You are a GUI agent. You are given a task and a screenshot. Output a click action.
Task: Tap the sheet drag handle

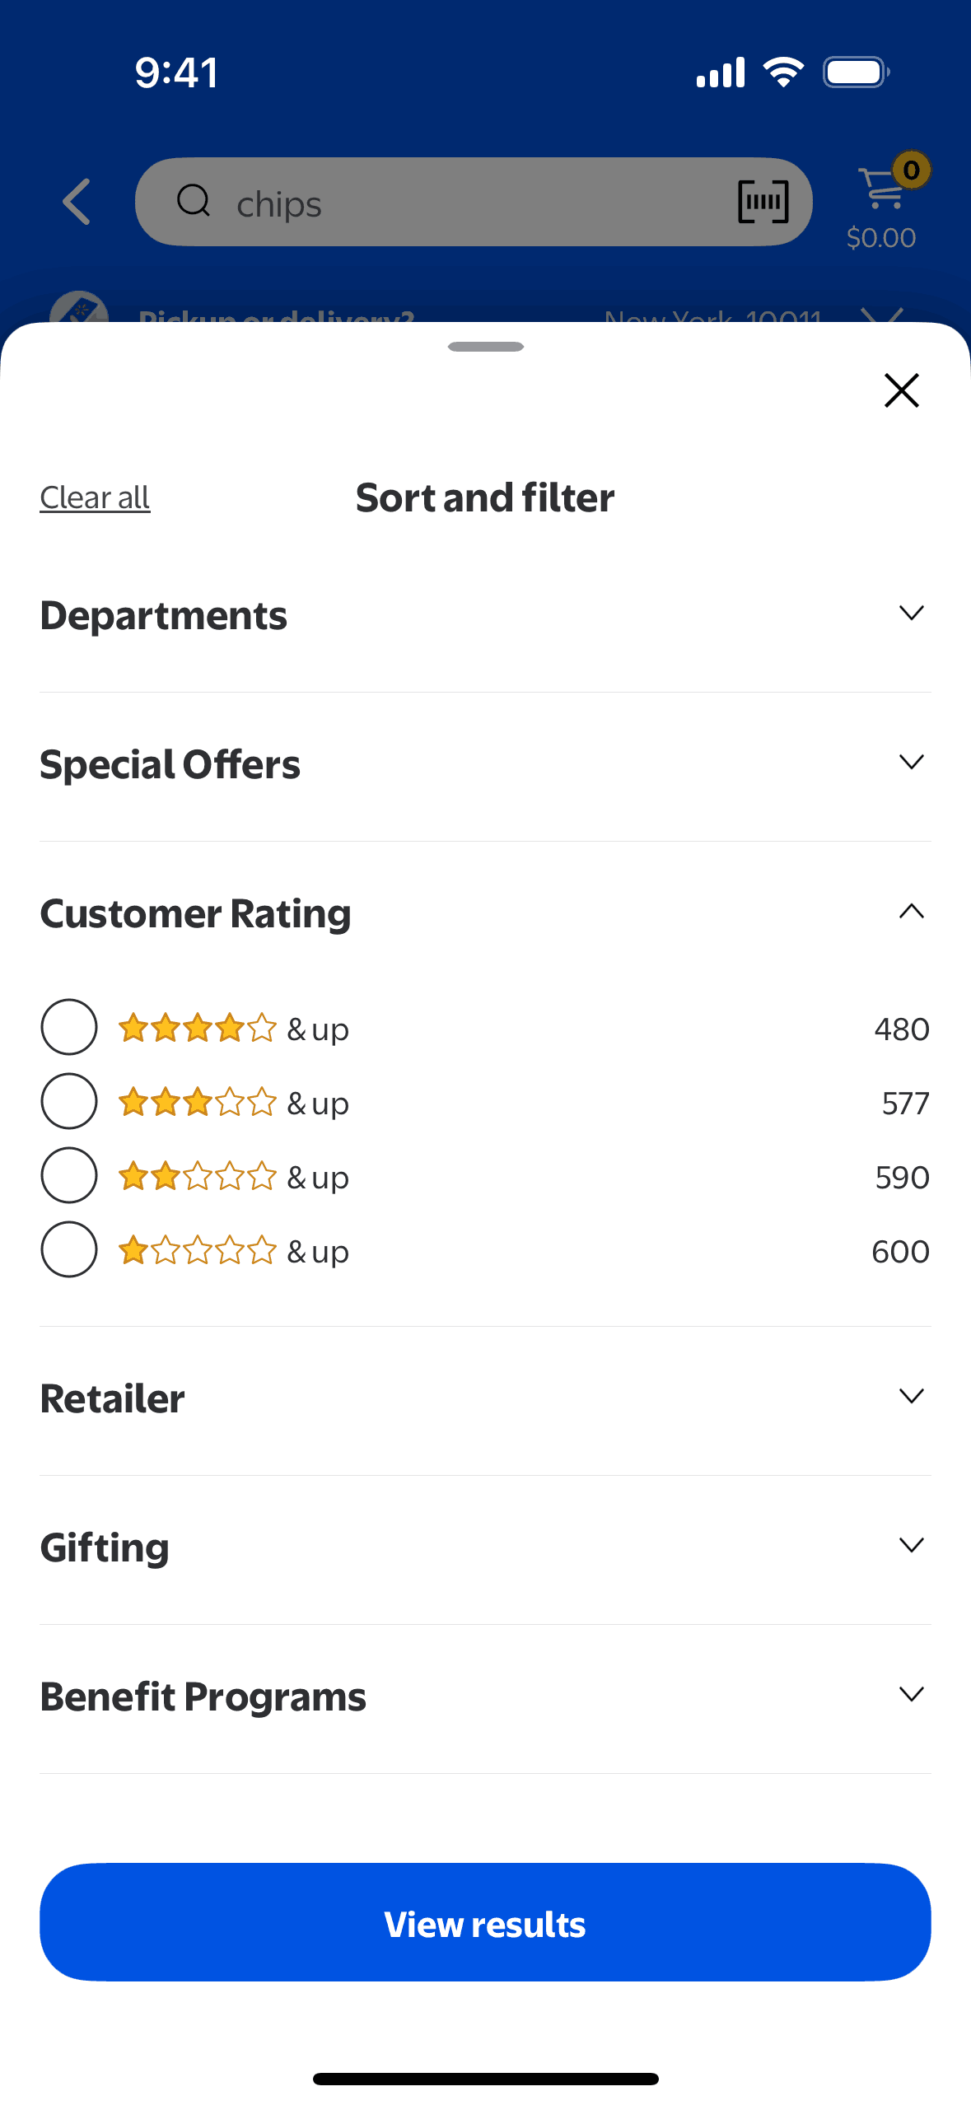coord(486,347)
